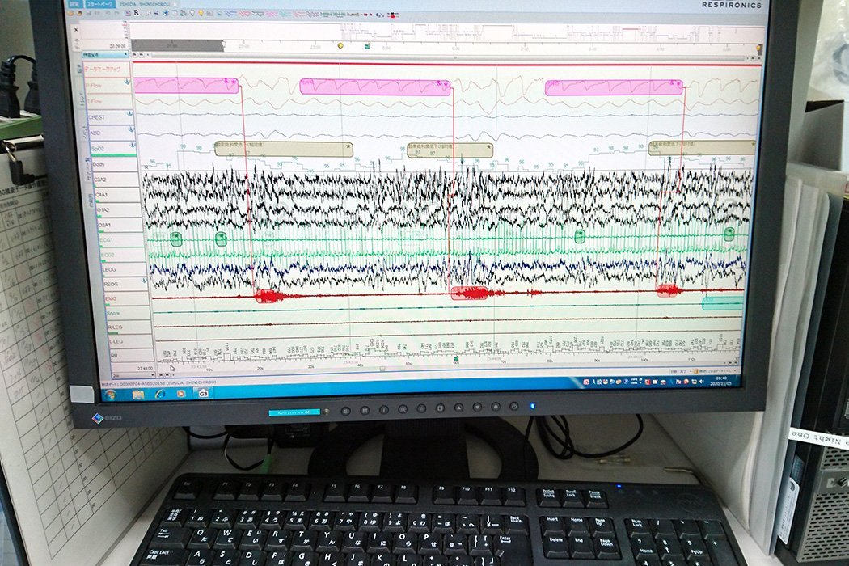Image resolution: width=849 pixels, height=566 pixels.
Task: Click the horizontal scrollbar under the overview
Action: (x=448, y=57)
